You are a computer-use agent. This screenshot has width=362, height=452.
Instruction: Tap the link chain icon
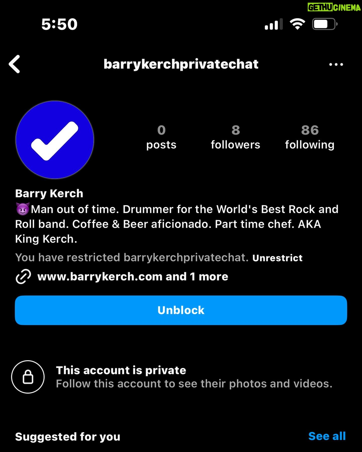pos(23,276)
